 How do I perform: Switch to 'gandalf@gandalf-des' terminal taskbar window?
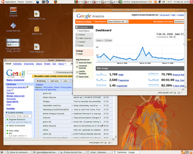coord(45,152)
